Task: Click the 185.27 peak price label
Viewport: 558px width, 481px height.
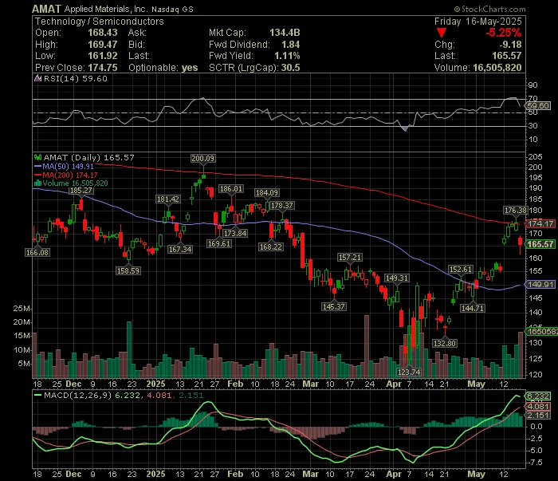Action: tap(81, 191)
